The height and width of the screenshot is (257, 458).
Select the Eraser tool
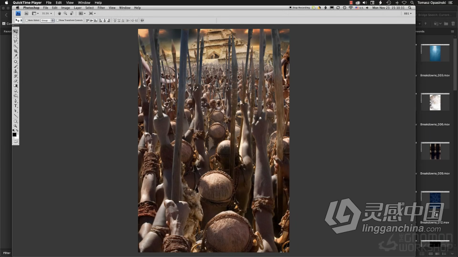[15, 81]
